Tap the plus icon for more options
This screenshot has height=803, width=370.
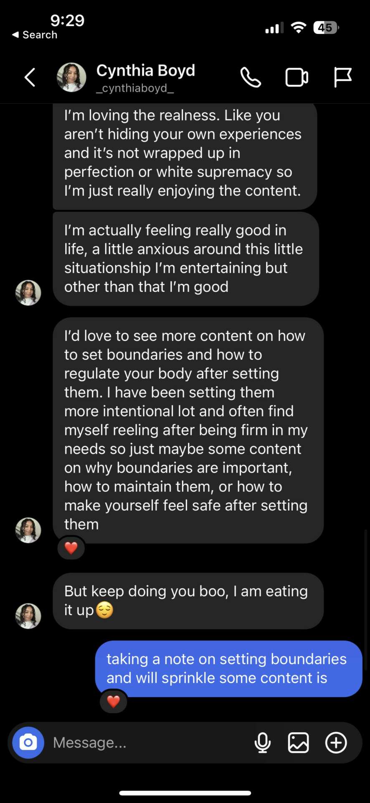click(x=336, y=743)
